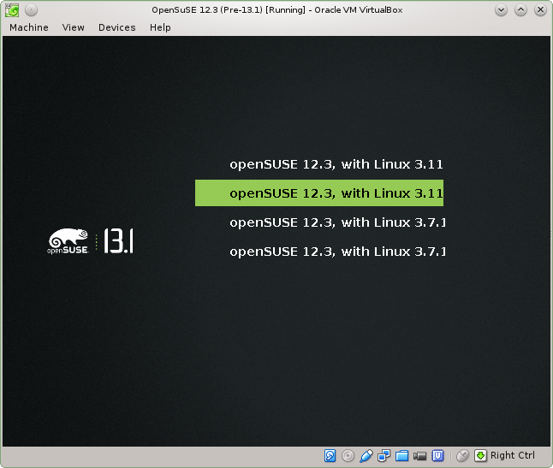Image resolution: width=553 pixels, height=468 pixels.
Task: Select the unhighlighted Linux 3.11 boot entry
Action: point(336,164)
